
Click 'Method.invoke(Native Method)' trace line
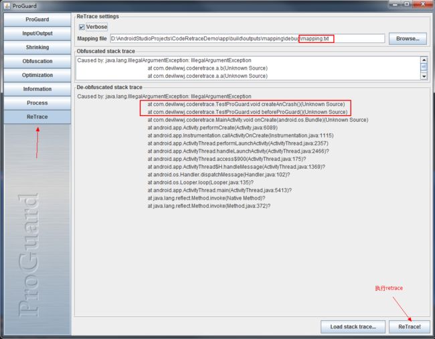point(206,198)
